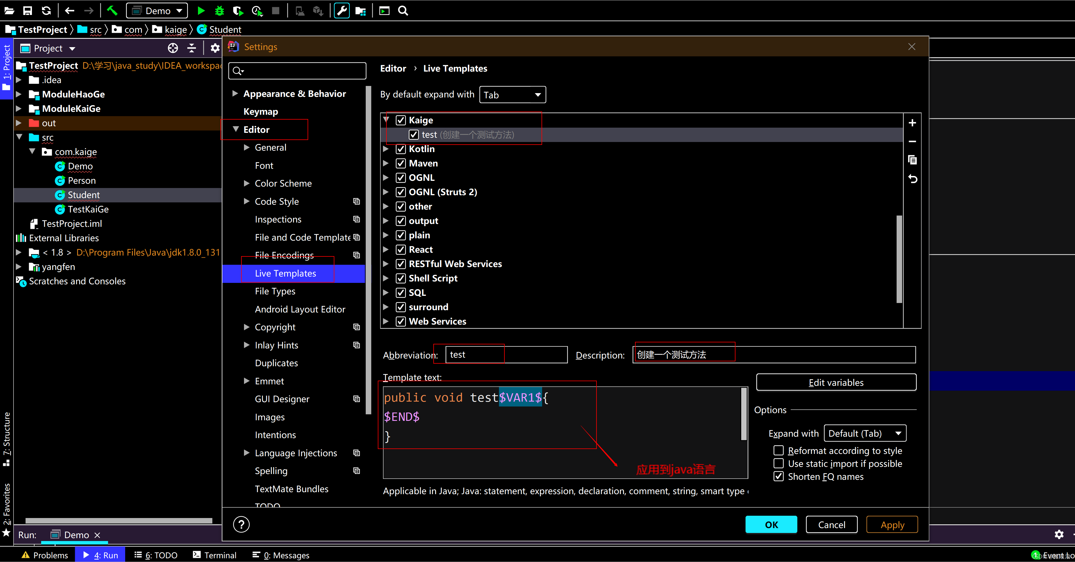Duplicate template using copy icon

(x=912, y=160)
